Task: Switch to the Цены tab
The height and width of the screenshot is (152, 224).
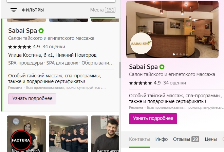Action: tap(211, 139)
